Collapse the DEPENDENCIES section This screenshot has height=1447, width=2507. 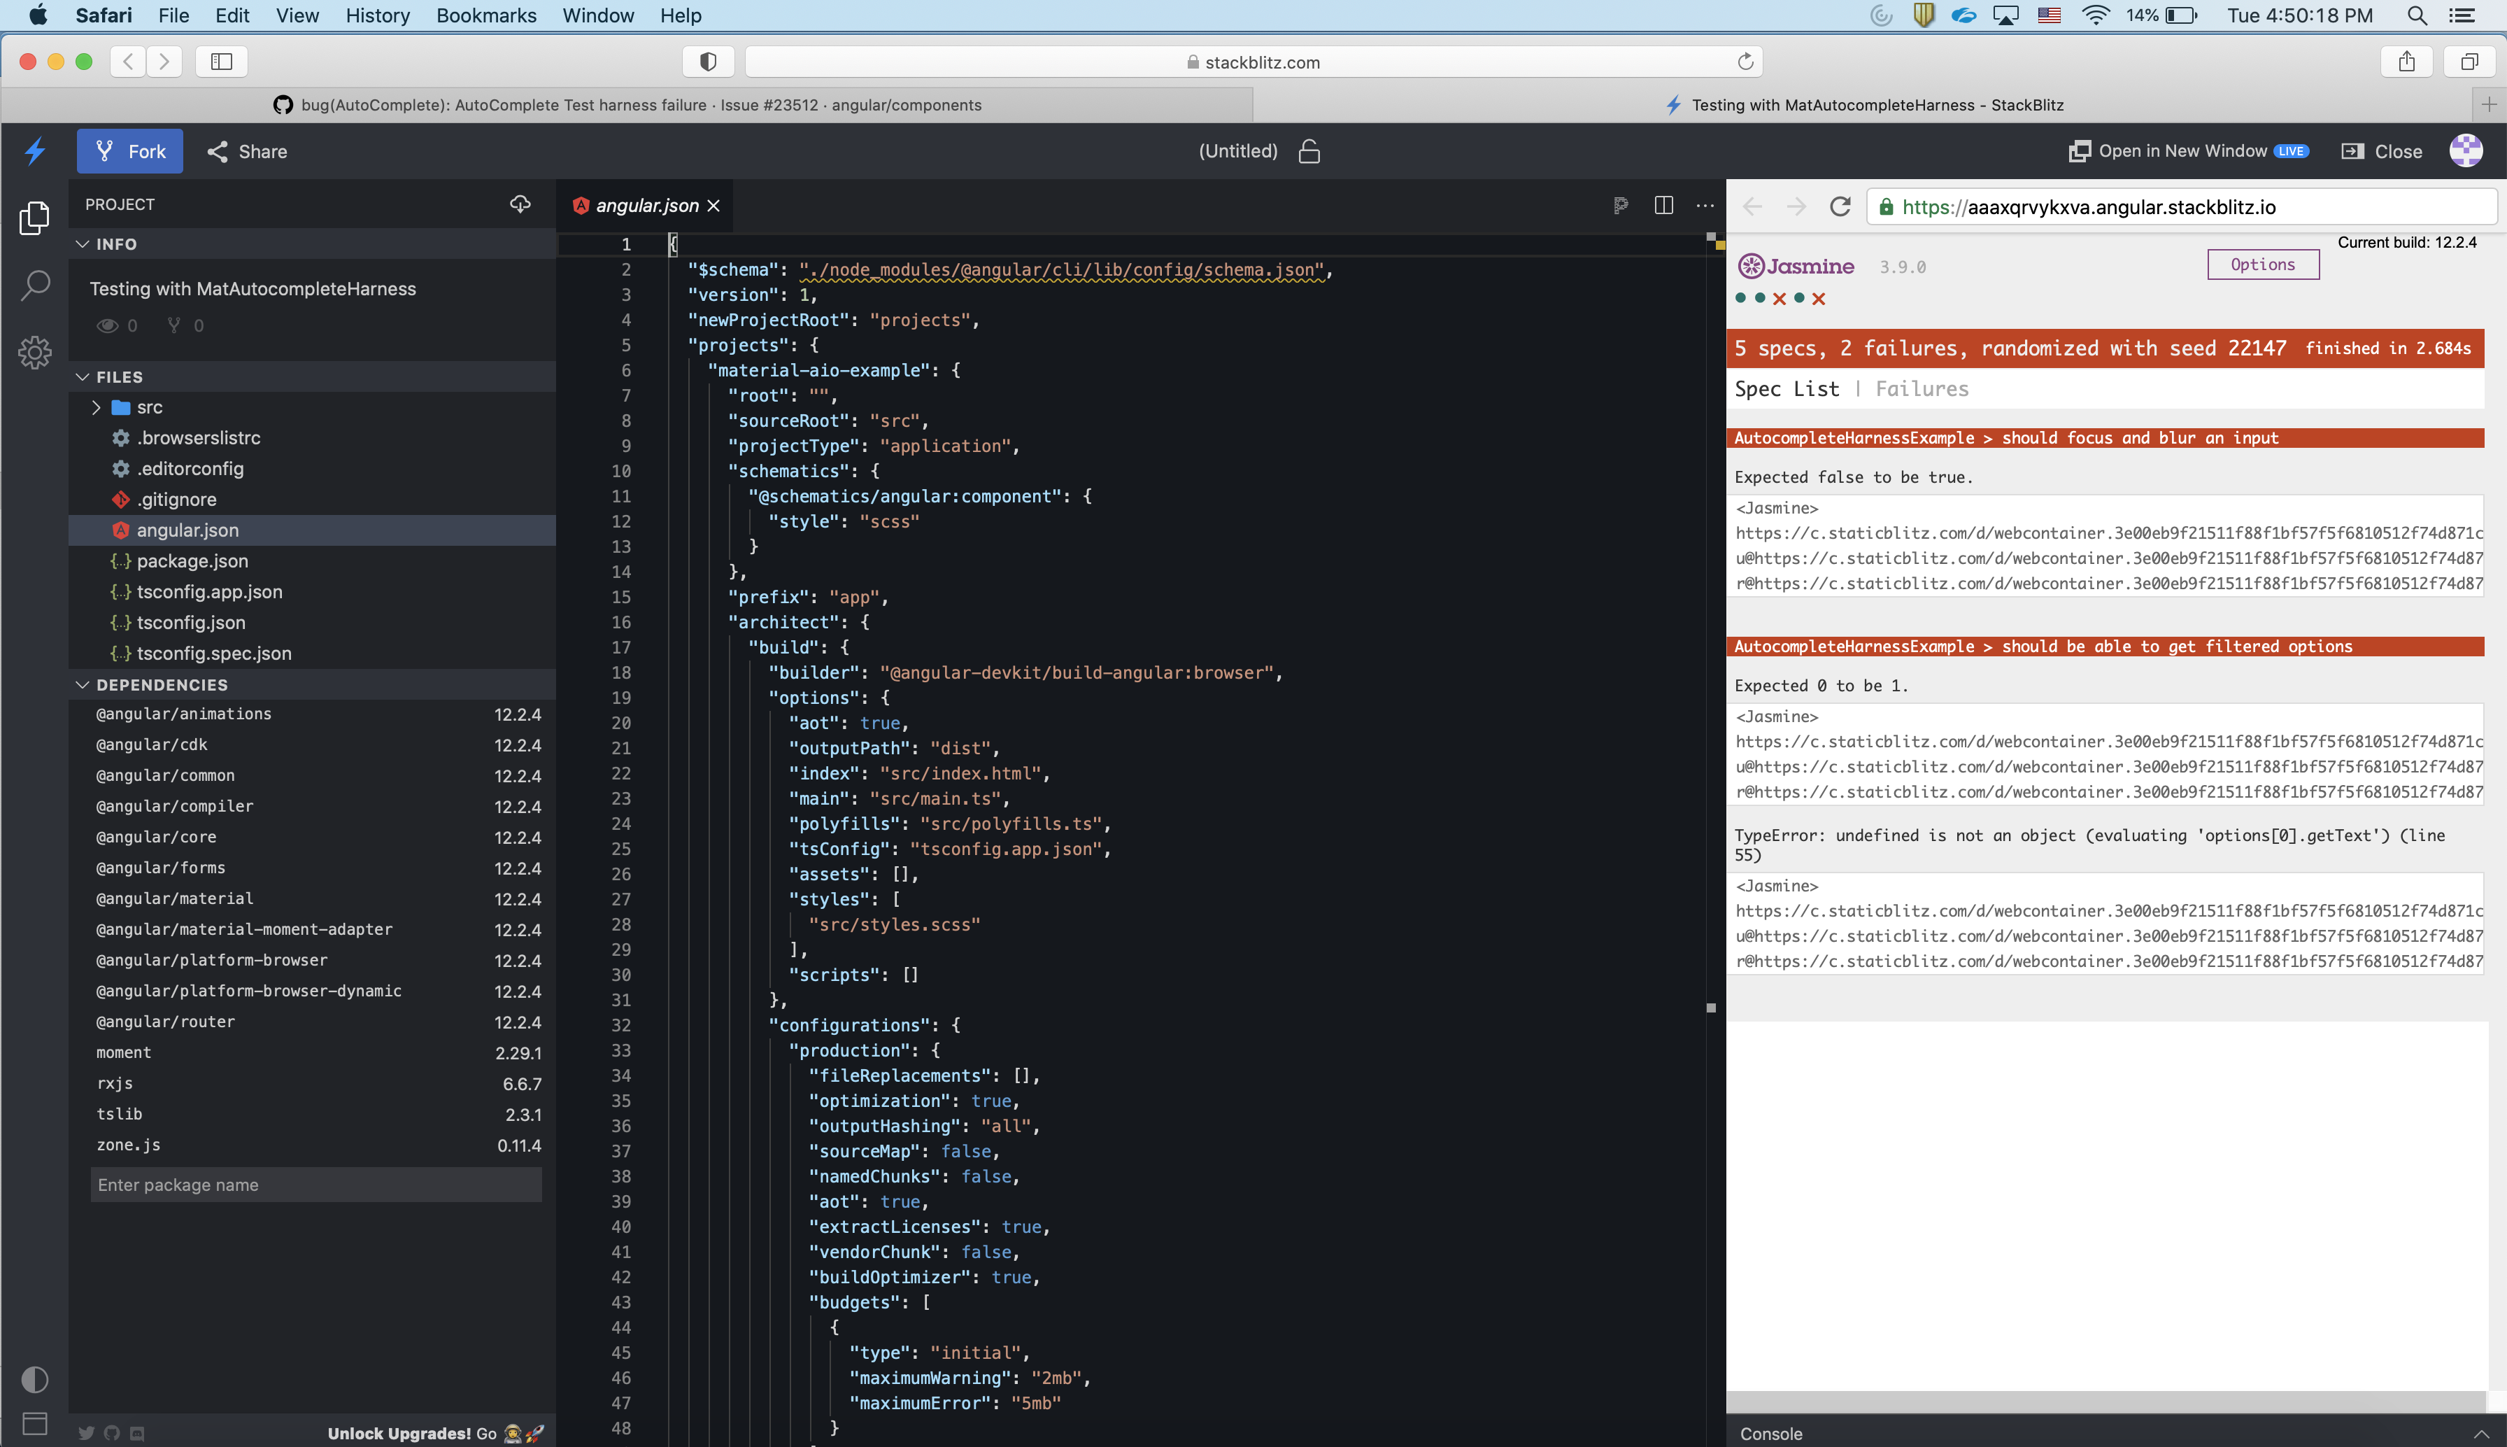83,685
